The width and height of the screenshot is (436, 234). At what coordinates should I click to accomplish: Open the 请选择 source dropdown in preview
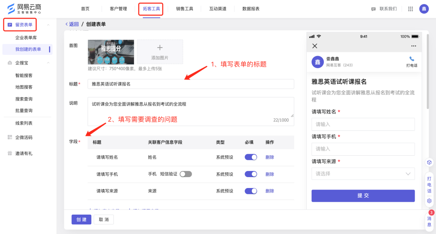363,173
